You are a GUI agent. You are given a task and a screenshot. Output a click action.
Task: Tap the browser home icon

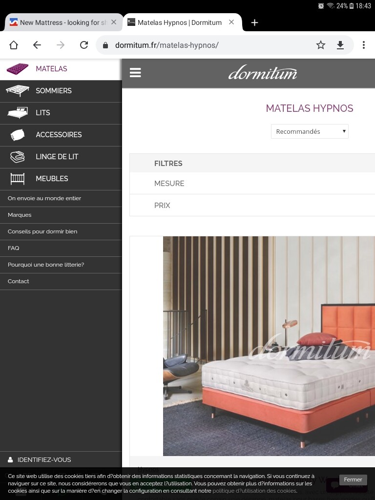13,45
